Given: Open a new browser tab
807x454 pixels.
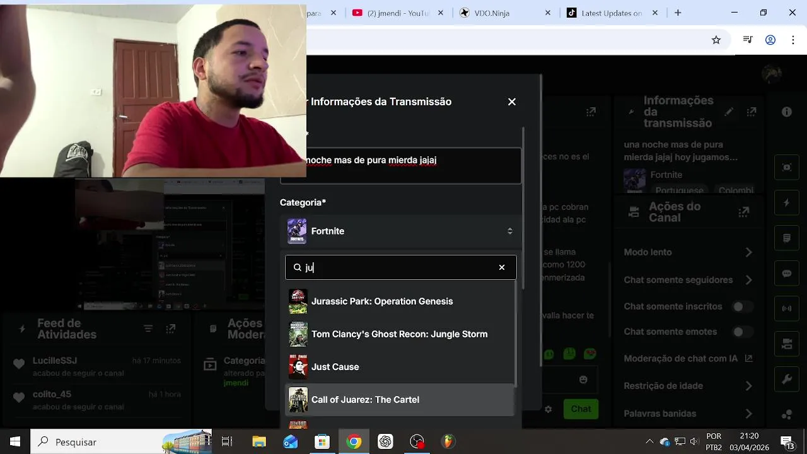Looking at the screenshot, I should point(678,13).
